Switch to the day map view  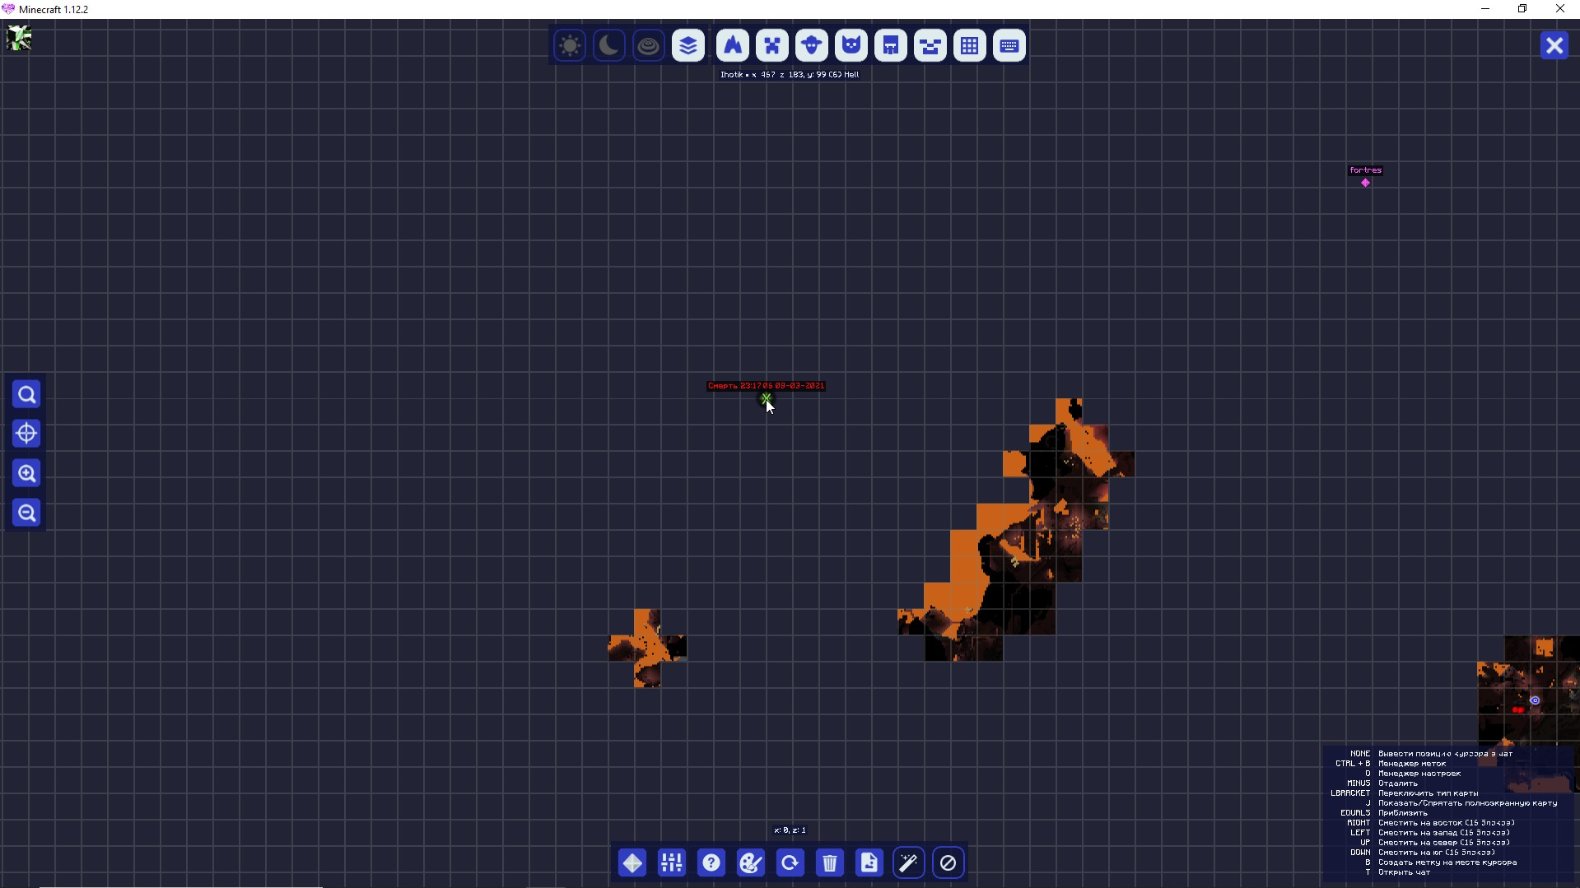[569, 45]
